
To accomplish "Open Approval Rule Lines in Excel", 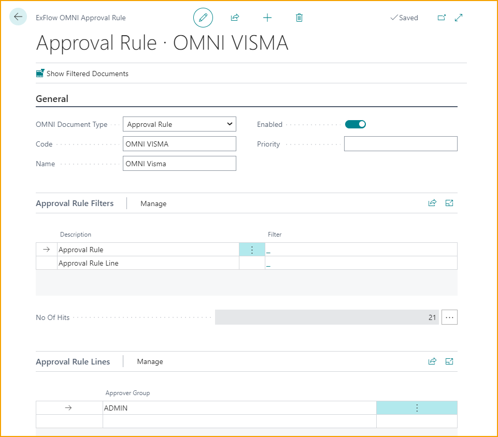I will click(x=449, y=361).
